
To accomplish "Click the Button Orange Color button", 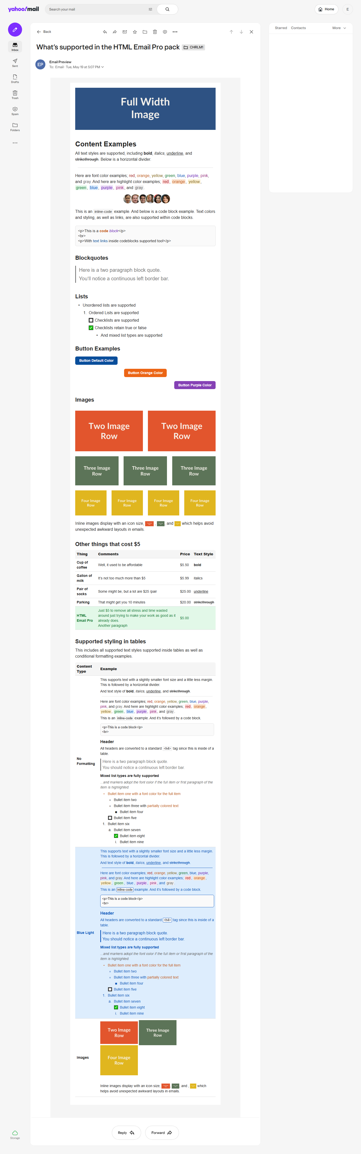I will pos(145,373).
